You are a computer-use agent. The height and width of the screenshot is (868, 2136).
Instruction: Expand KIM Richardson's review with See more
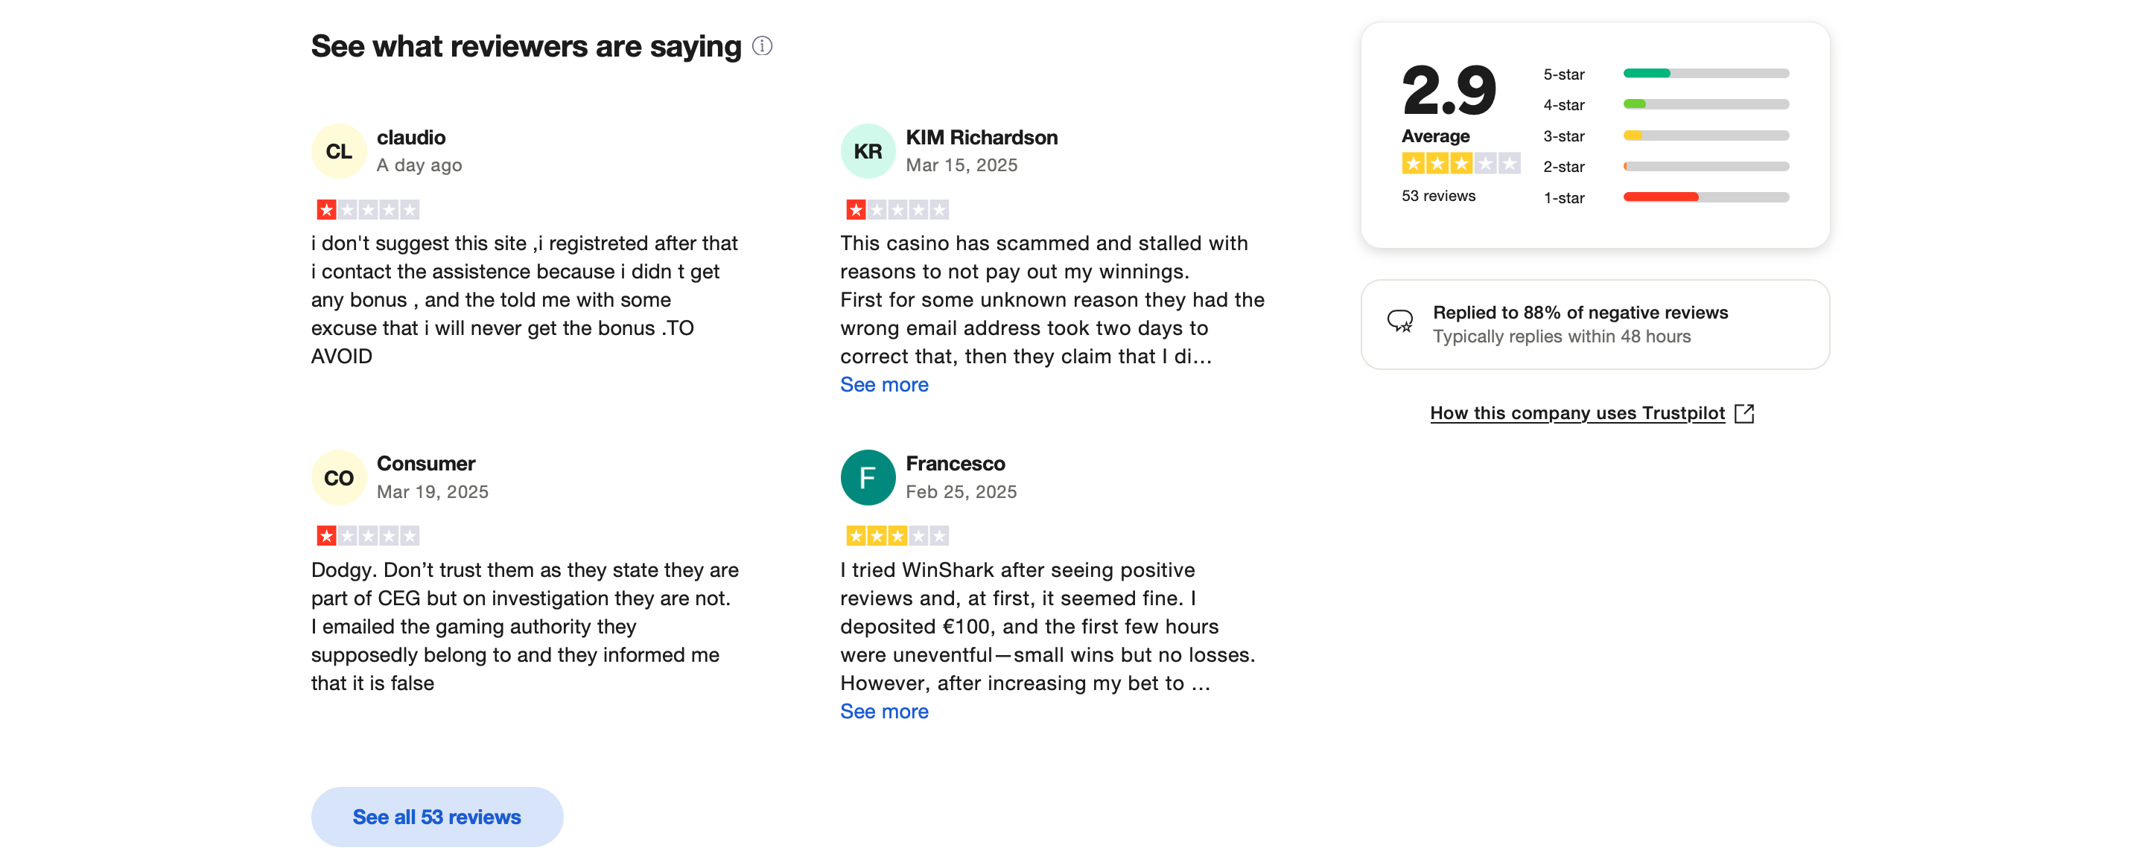pos(884,385)
